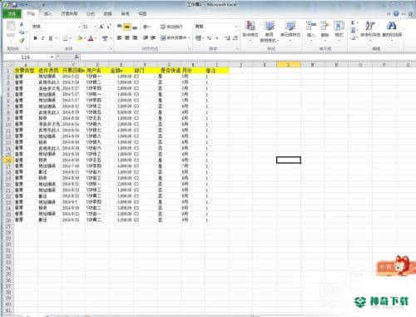Click in the formula bar
416x317 pixels.
(247, 57)
